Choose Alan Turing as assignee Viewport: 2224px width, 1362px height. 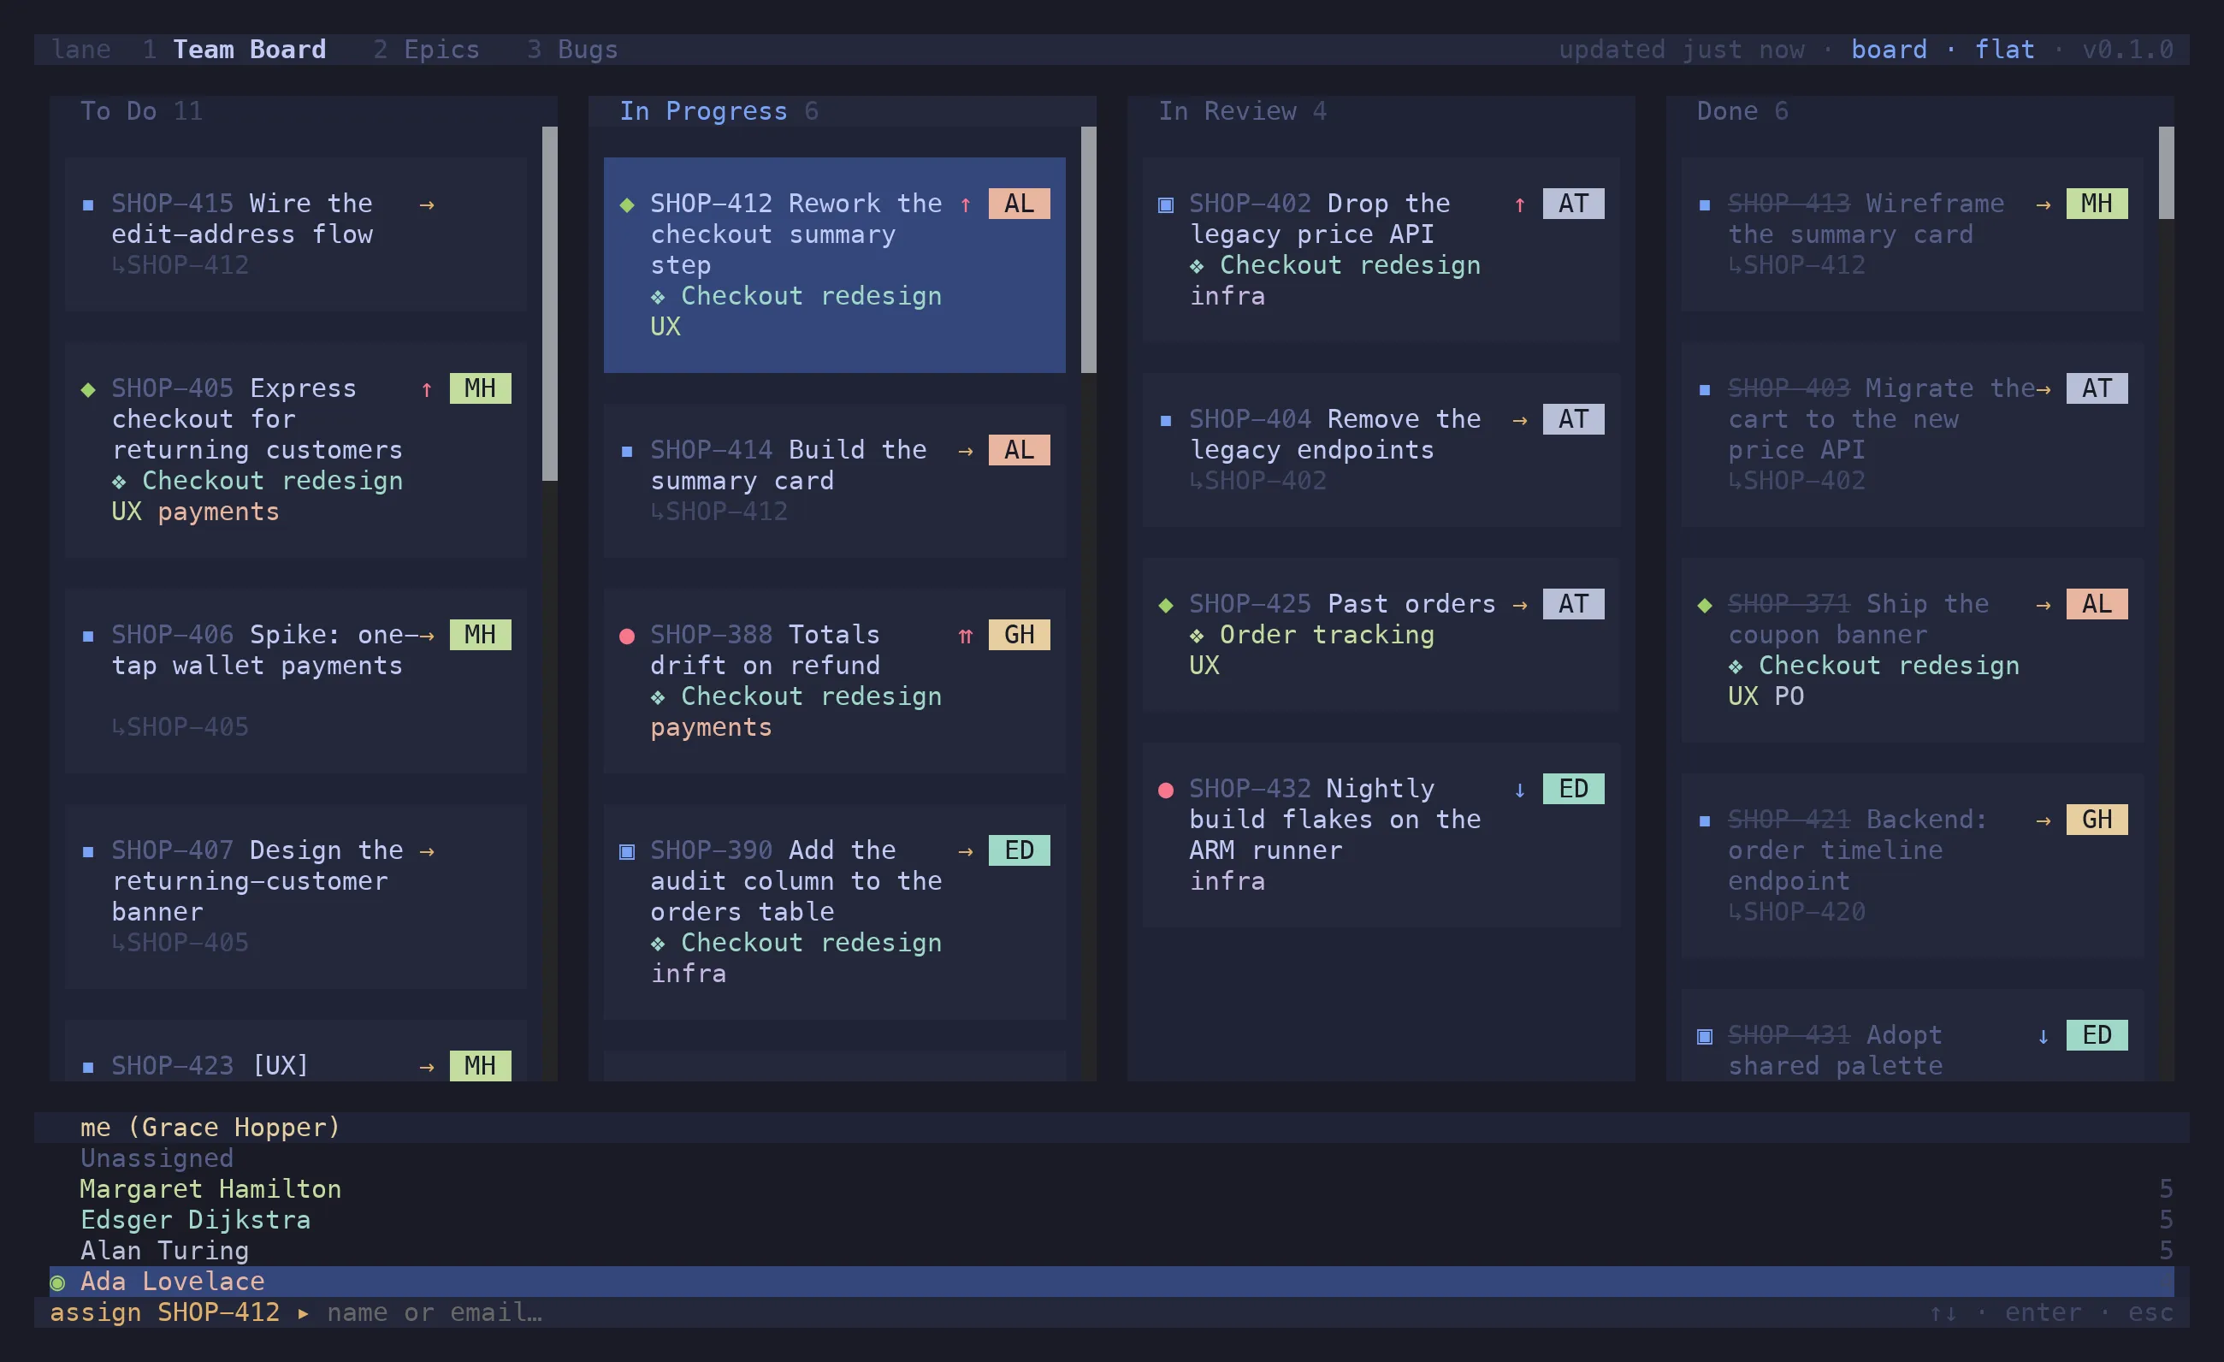1112,1251
